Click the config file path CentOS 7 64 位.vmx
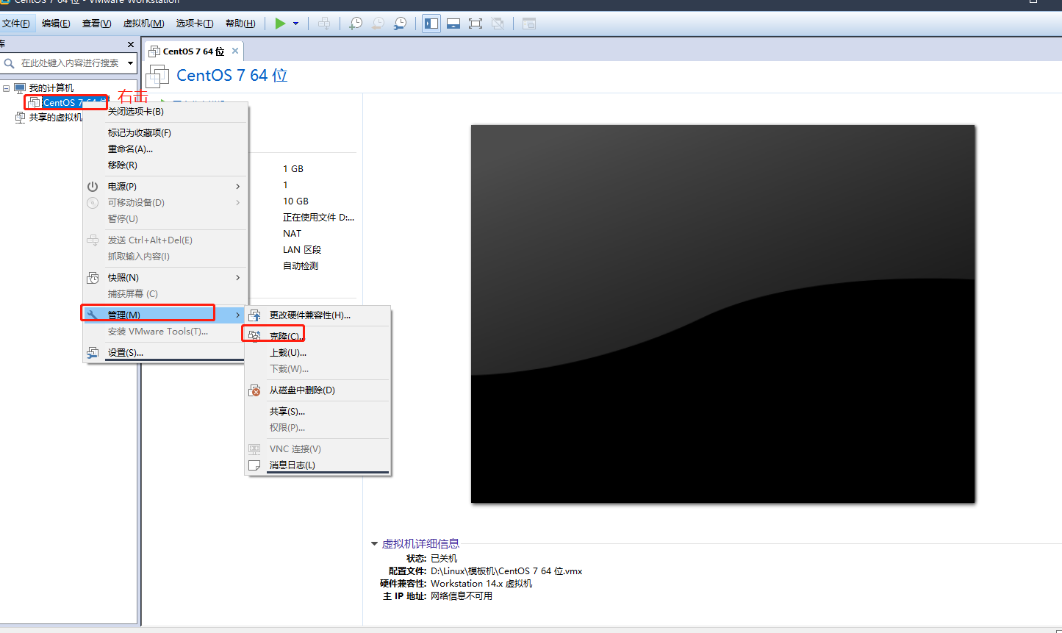The width and height of the screenshot is (1062, 633). (506, 571)
